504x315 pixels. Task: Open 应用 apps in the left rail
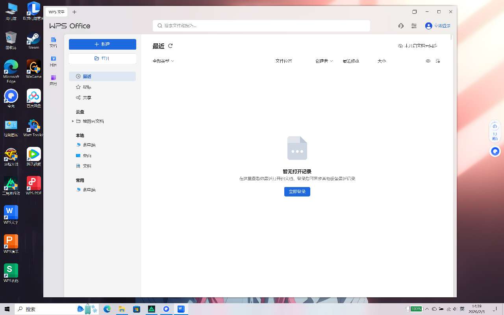54,80
